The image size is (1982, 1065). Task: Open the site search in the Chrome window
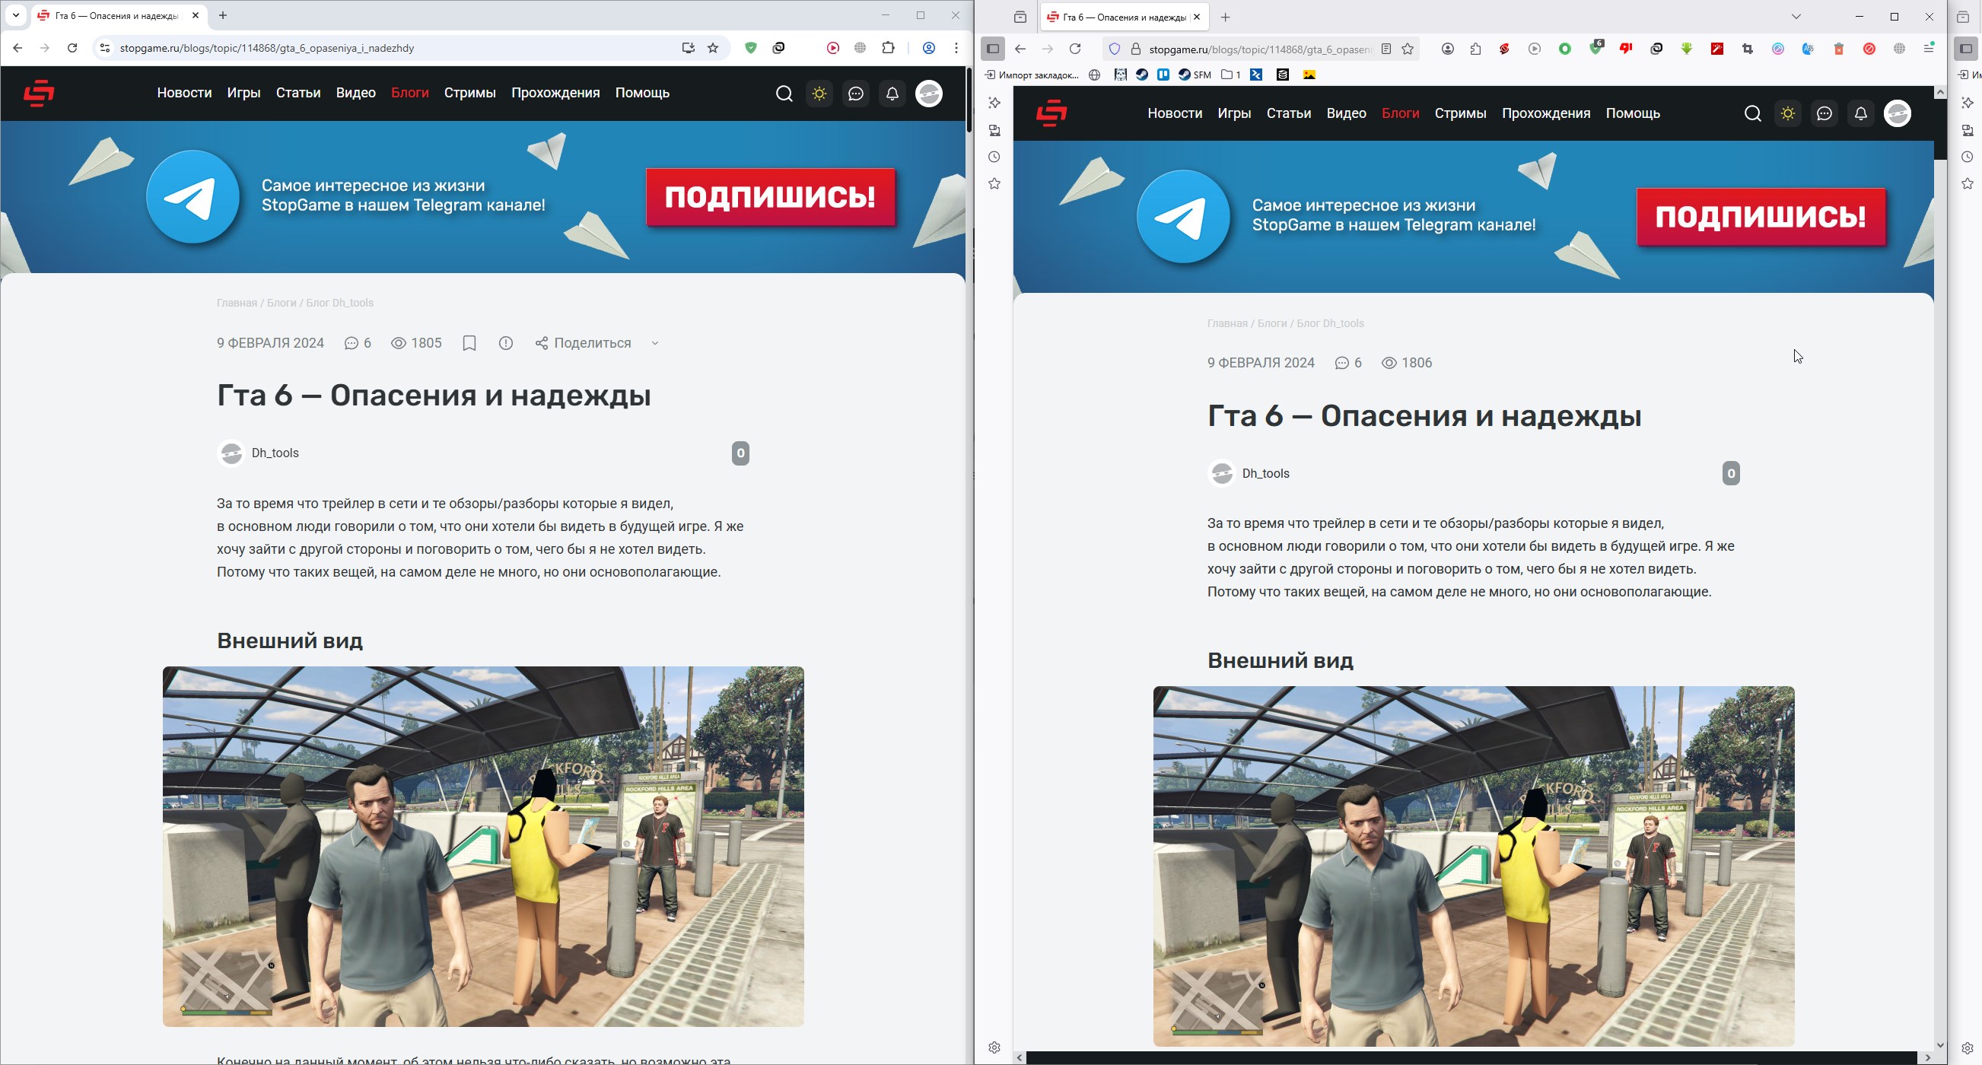click(783, 94)
